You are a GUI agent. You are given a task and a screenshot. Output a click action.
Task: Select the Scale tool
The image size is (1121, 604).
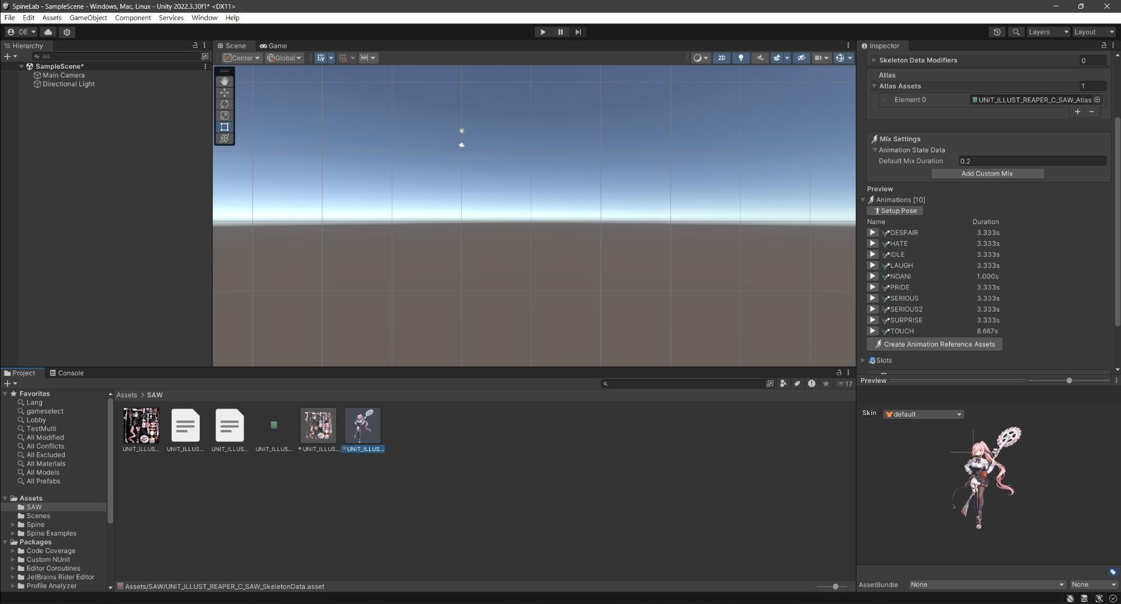tap(224, 116)
